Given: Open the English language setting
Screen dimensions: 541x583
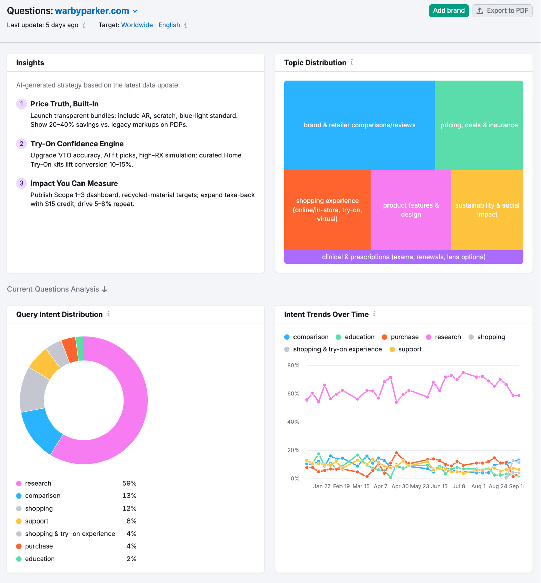Looking at the screenshot, I should [x=169, y=25].
